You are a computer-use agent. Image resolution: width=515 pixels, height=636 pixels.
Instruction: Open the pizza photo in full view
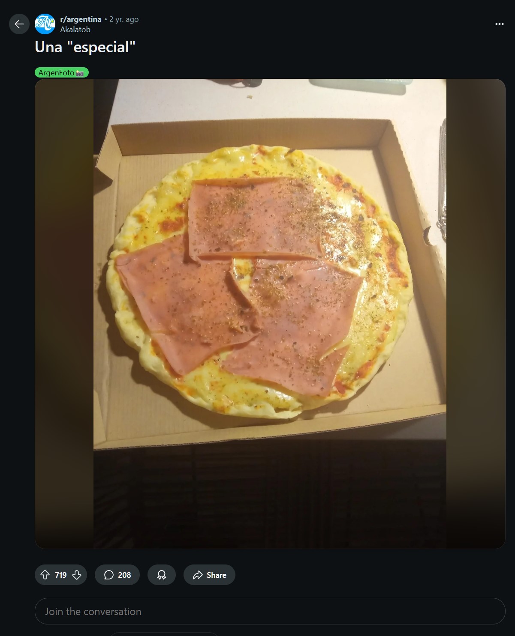(x=270, y=314)
